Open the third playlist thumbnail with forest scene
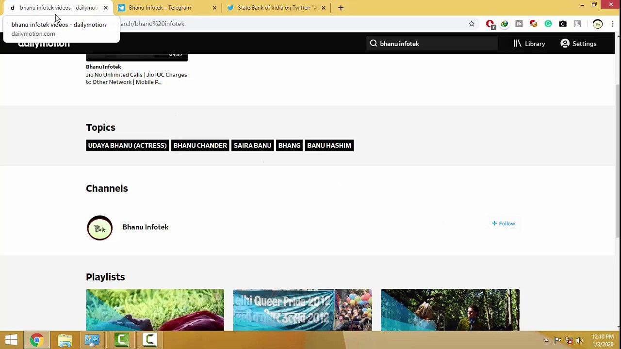This screenshot has width=621, height=349. (x=450, y=310)
